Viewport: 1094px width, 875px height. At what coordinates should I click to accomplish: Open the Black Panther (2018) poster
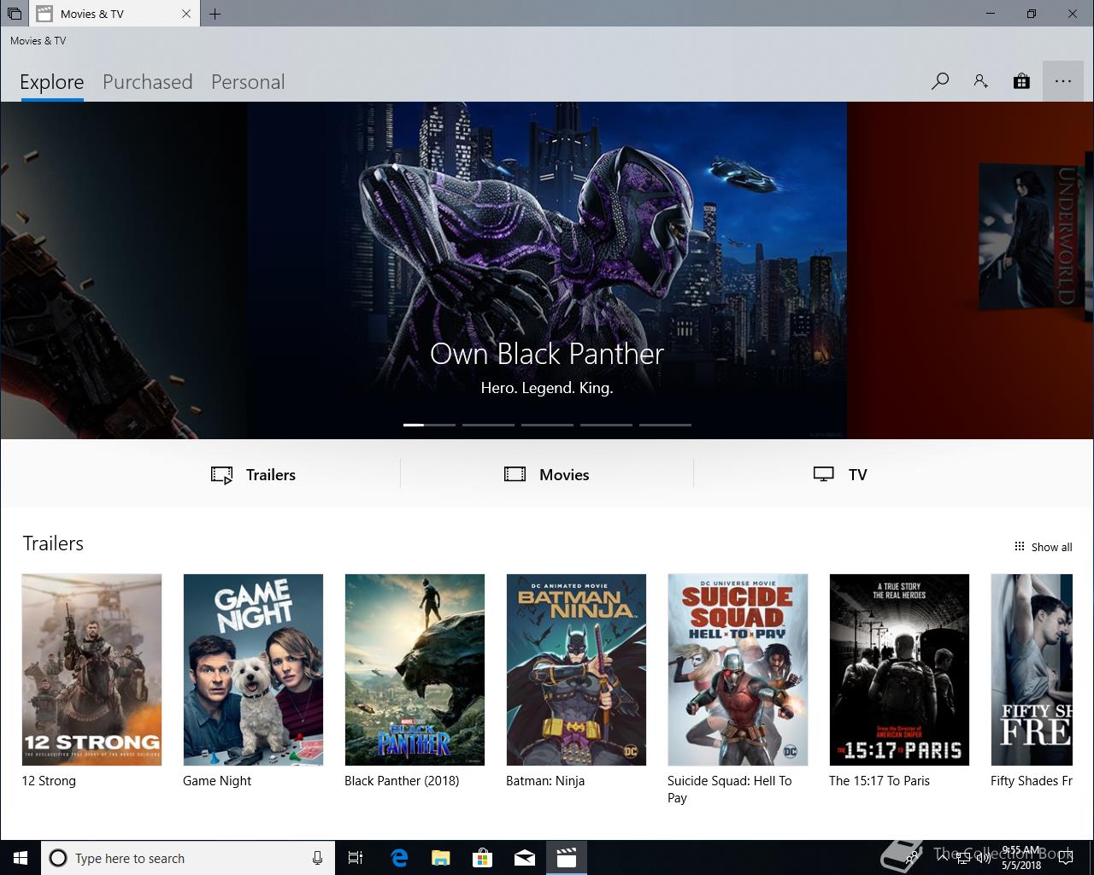click(415, 670)
